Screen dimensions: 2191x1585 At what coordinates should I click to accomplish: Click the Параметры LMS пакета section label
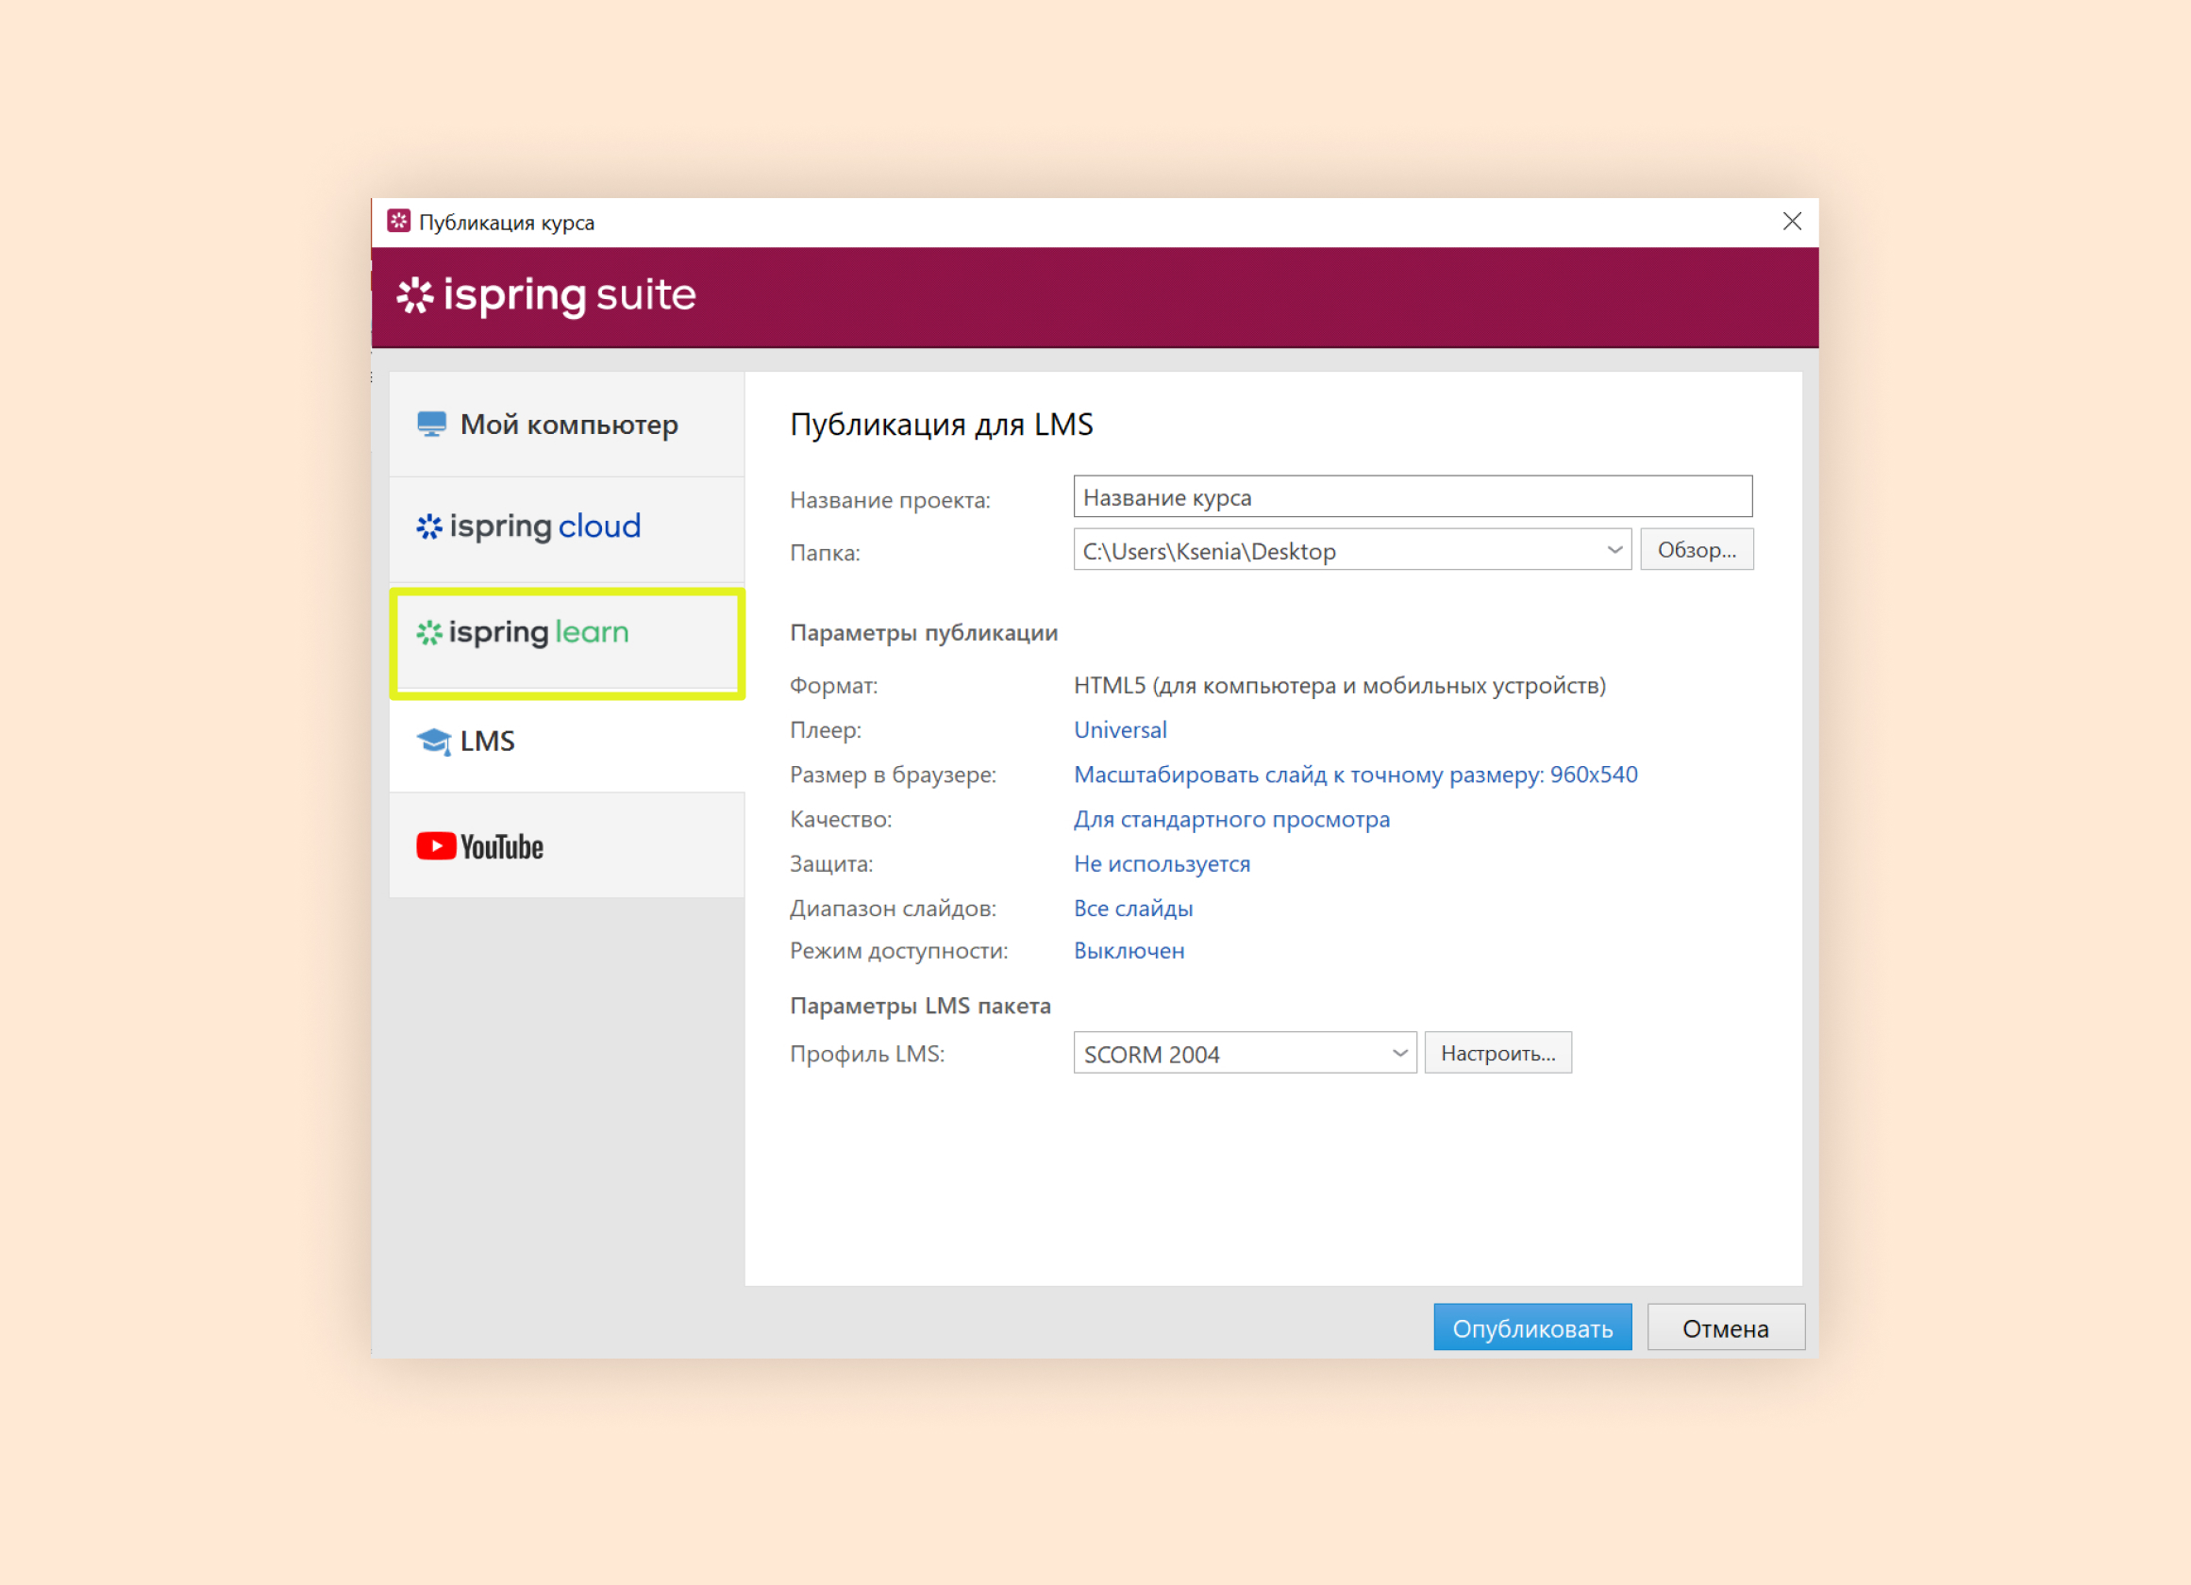[x=920, y=1006]
